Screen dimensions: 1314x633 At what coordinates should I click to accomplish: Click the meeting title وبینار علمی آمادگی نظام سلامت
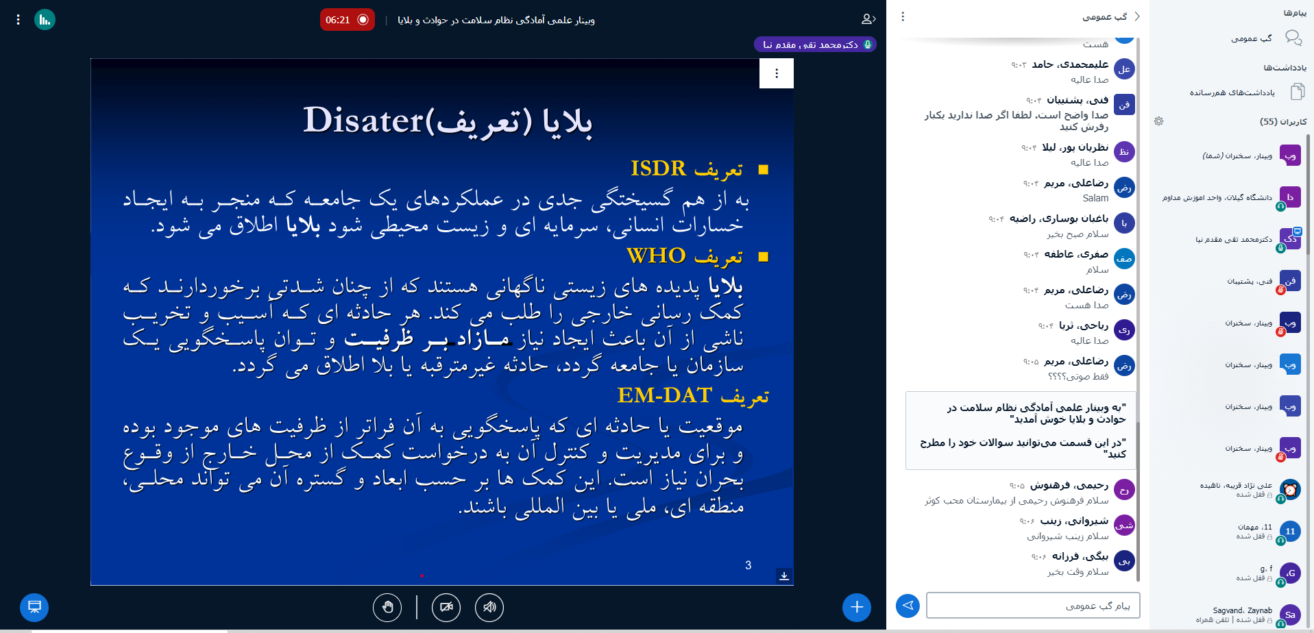[496, 20]
